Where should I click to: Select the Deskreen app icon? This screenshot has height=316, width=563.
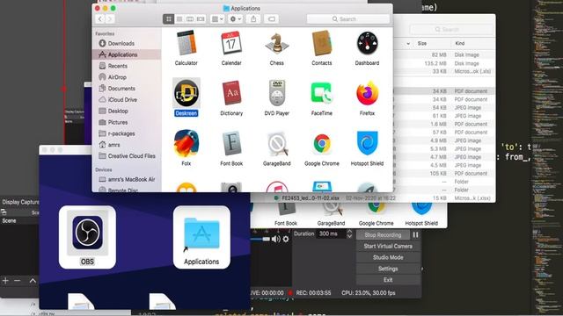point(186,93)
